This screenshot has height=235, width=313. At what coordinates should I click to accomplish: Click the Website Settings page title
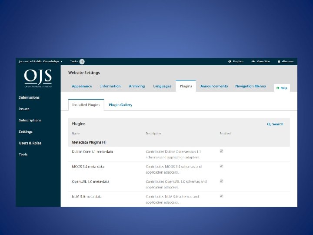pos(84,73)
